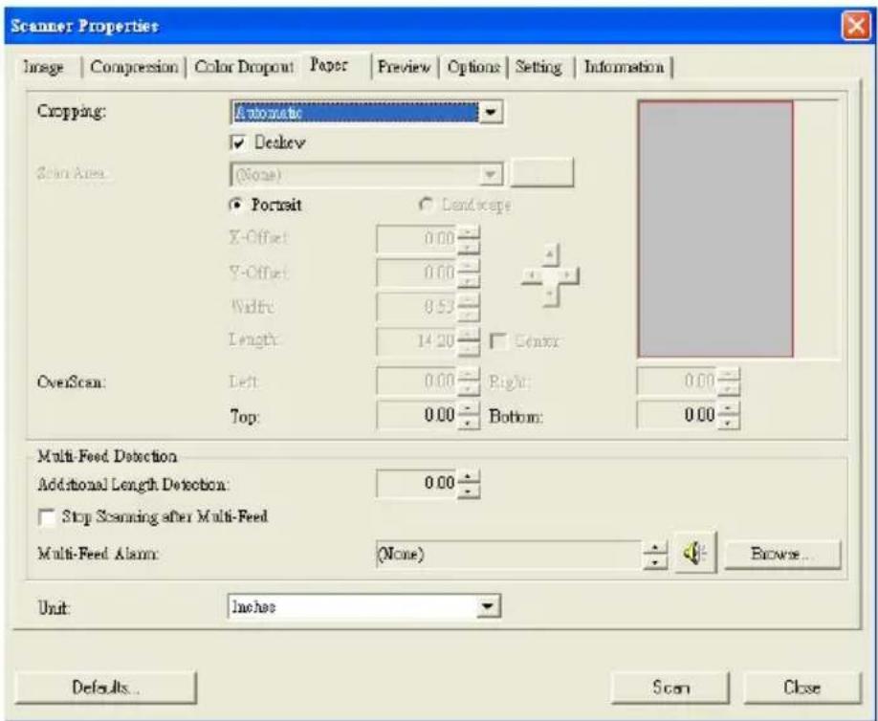Switch to the Image tab
This screenshot has height=721, width=878.
coord(44,67)
